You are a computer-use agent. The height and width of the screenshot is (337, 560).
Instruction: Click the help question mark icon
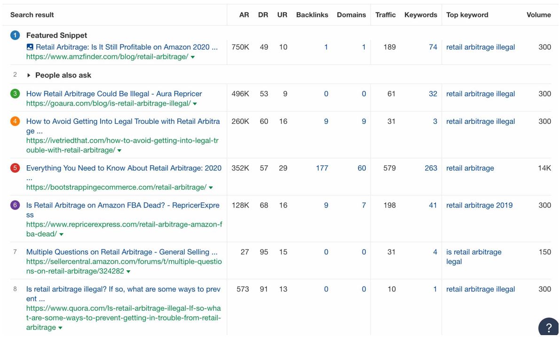(x=549, y=328)
